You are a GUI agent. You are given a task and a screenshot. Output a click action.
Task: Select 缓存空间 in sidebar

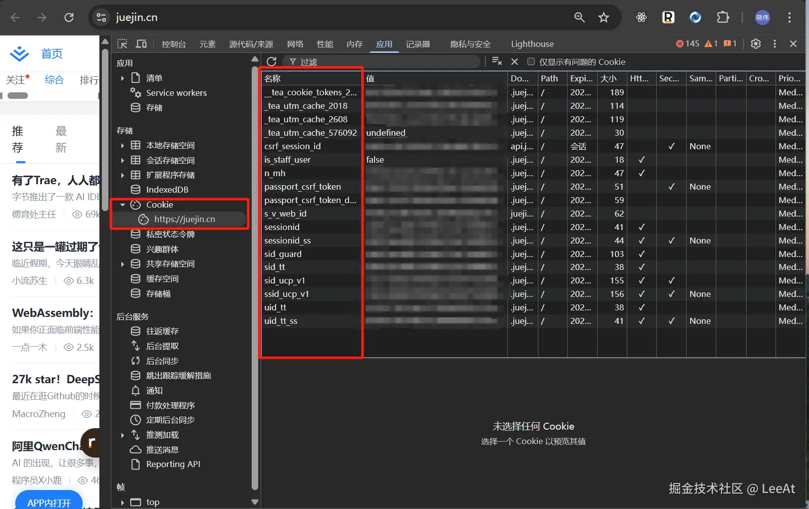click(x=162, y=278)
